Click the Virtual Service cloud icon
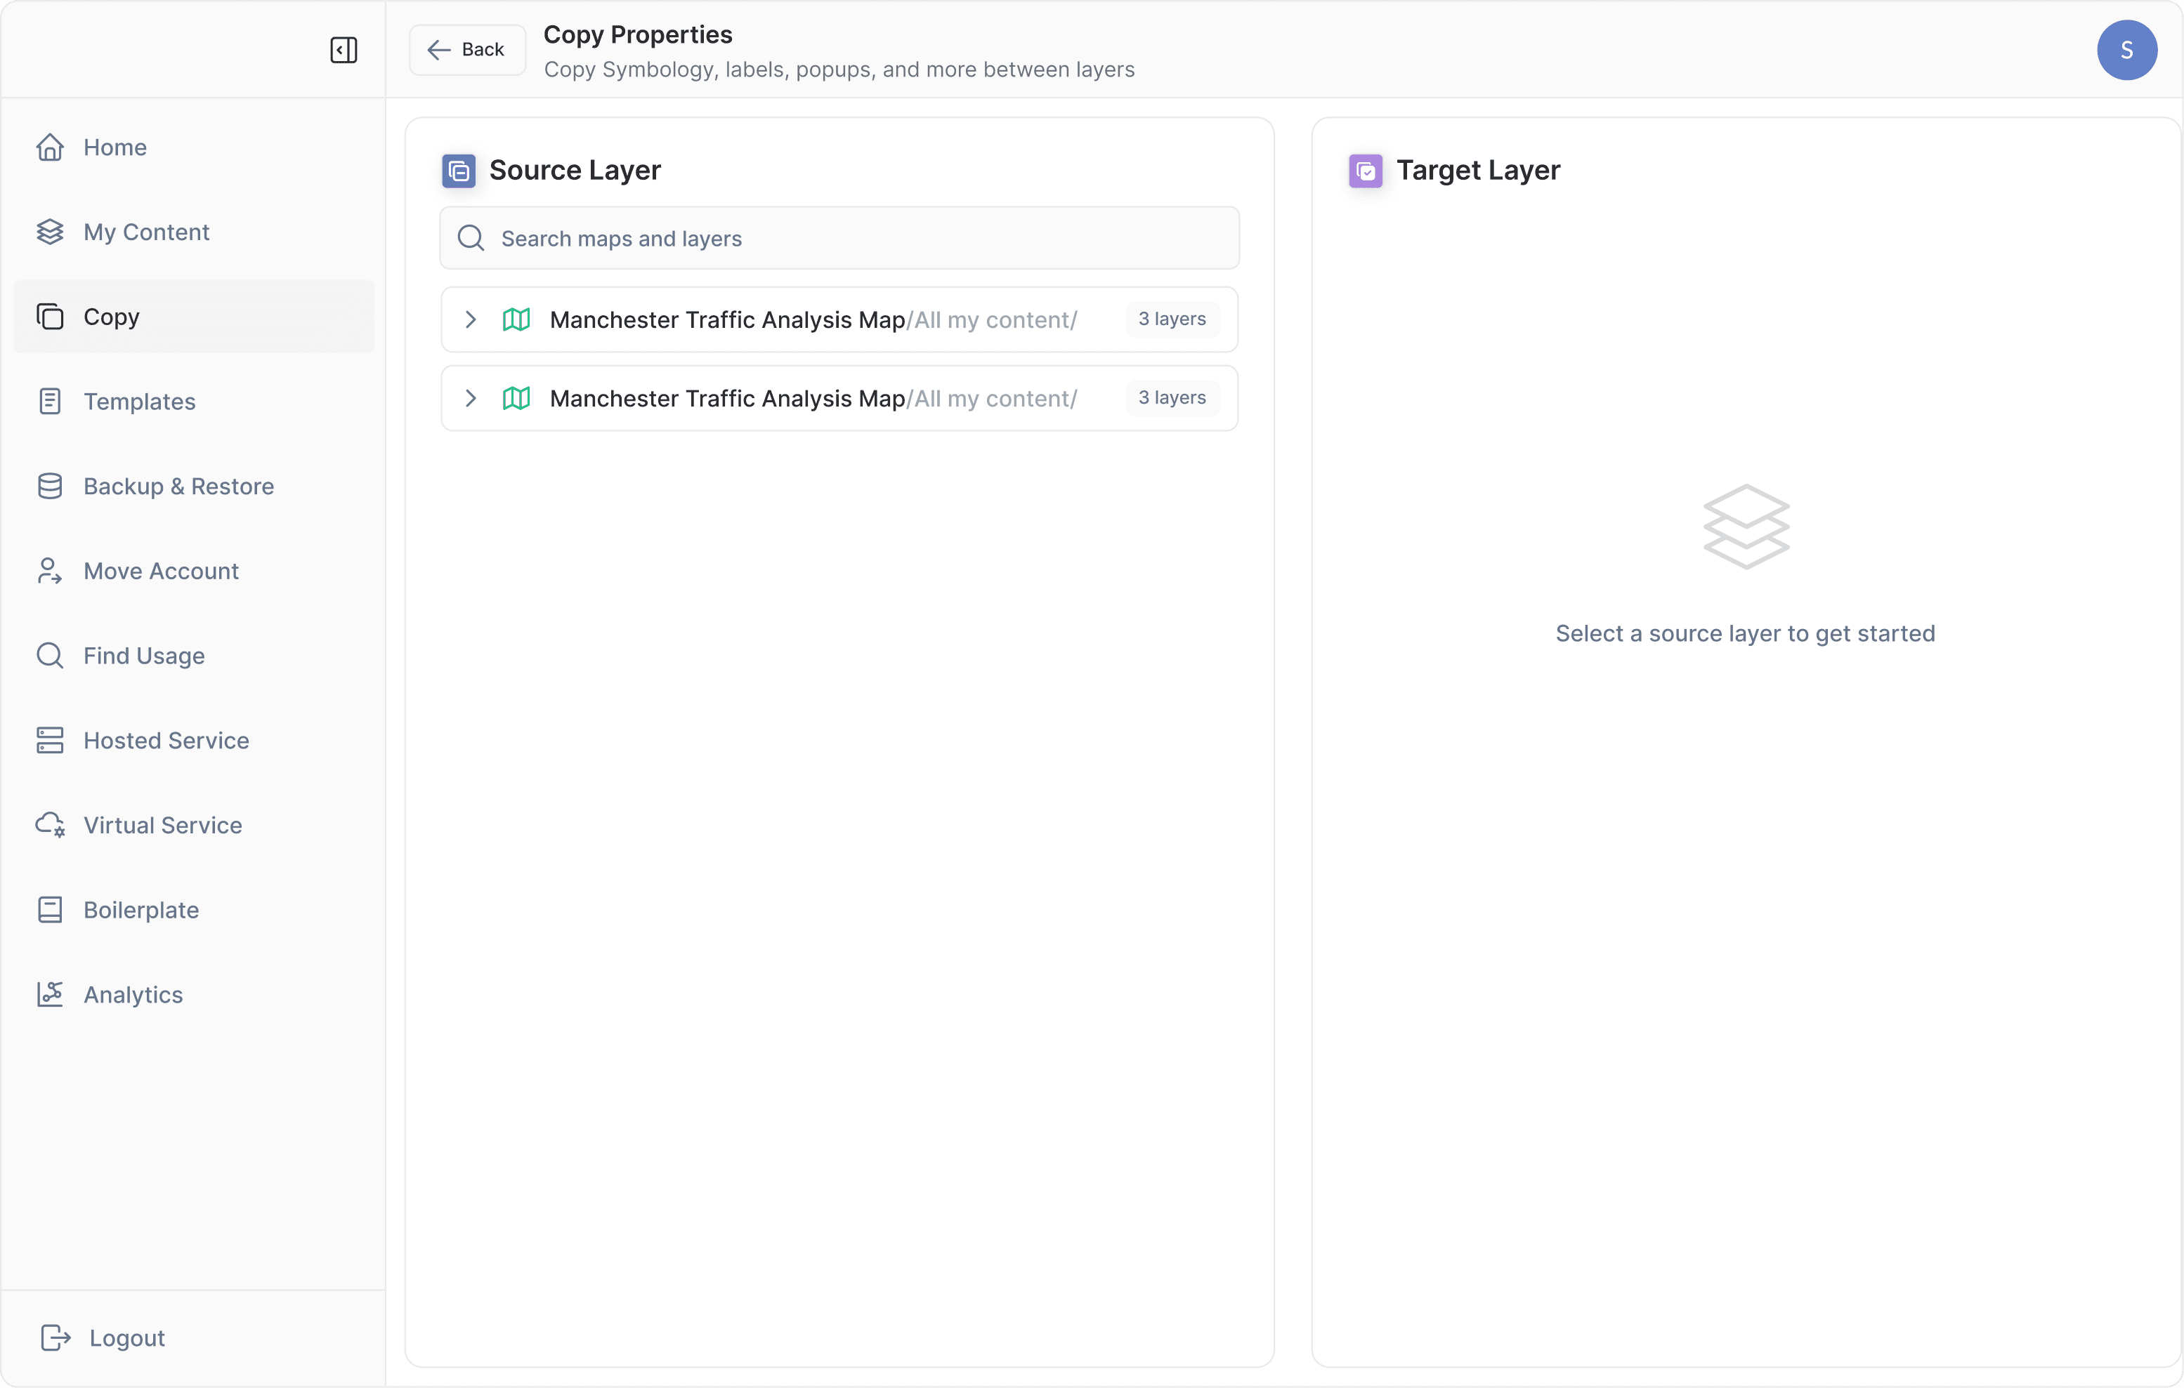Image resolution: width=2184 pixels, height=1388 pixels. click(x=50, y=825)
